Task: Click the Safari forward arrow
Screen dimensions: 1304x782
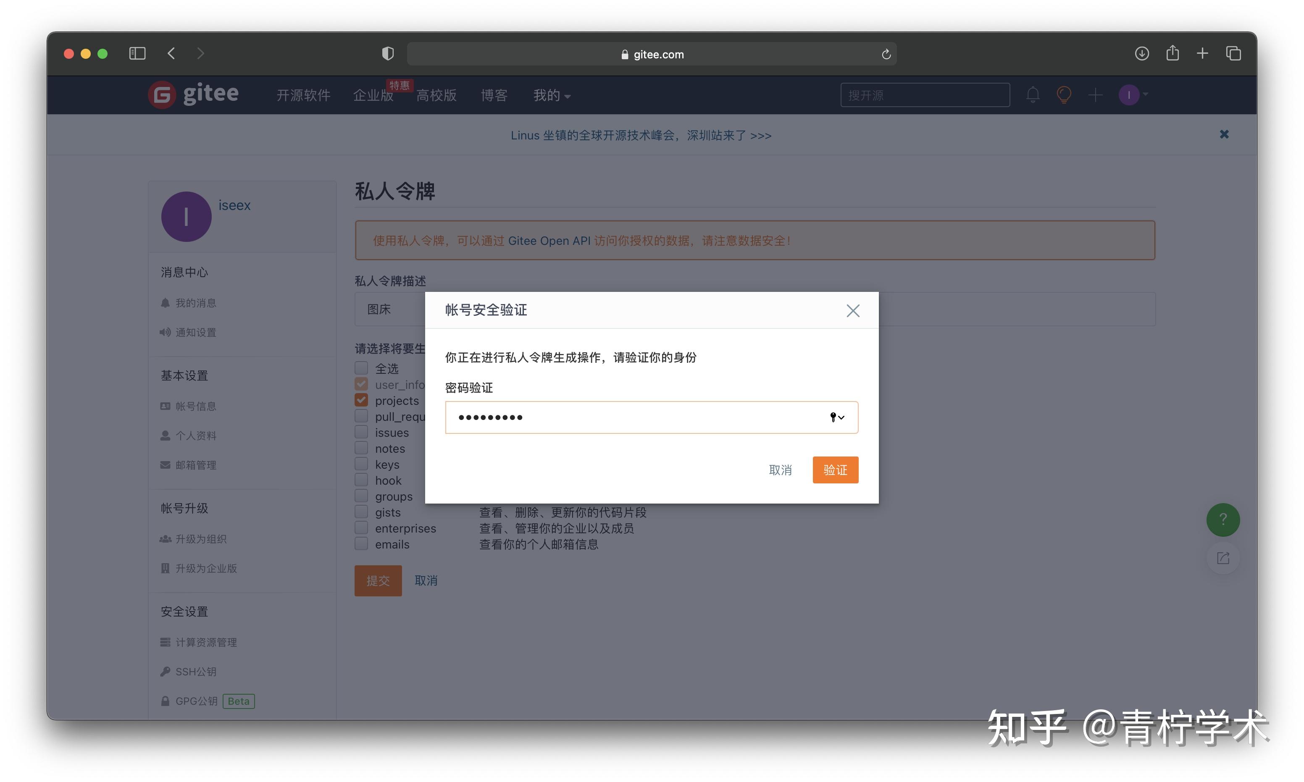Action: point(200,54)
